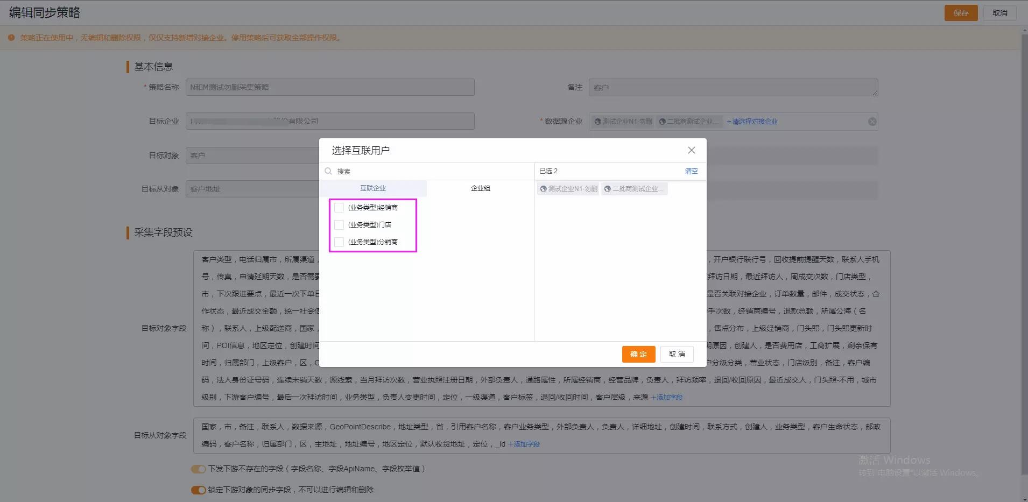Click the 目标企业 field
The height and width of the screenshot is (502, 1028).
tap(330, 121)
